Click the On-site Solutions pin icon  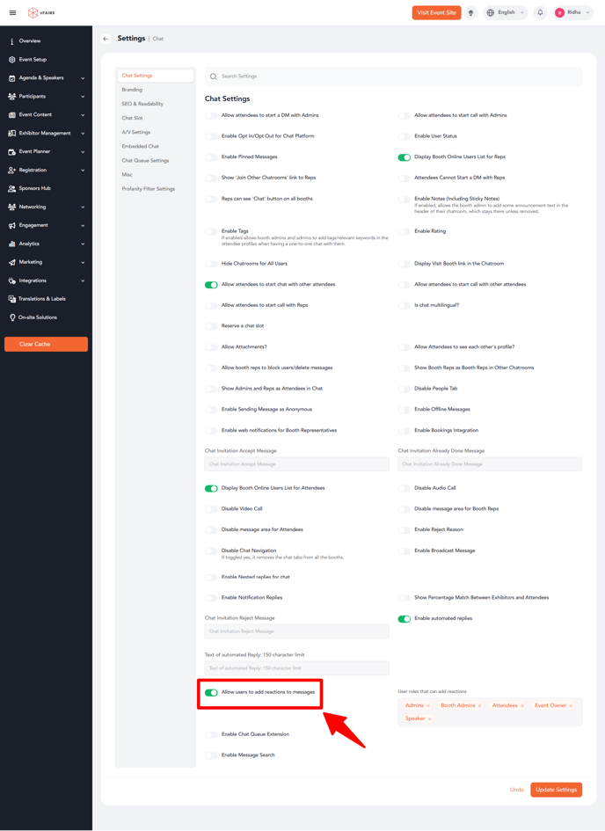click(x=11, y=317)
